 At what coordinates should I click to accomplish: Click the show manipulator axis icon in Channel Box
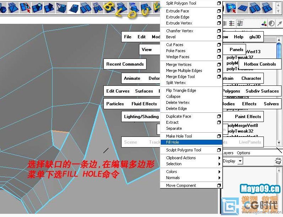[264, 23]
